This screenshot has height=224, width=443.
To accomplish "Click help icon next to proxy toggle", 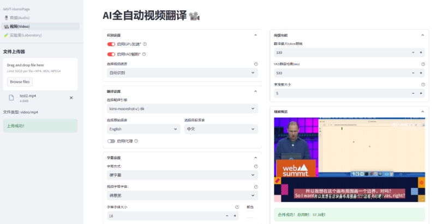I will 136,141.
